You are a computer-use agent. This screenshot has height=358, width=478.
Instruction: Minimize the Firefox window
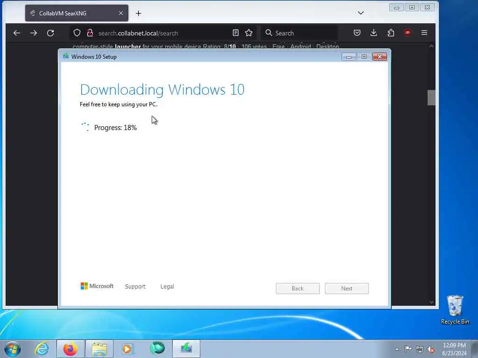coord(396,7)
